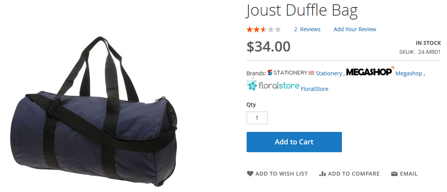
Task: Click the heart icon for wish list
Action: click(x=250, y=174)
